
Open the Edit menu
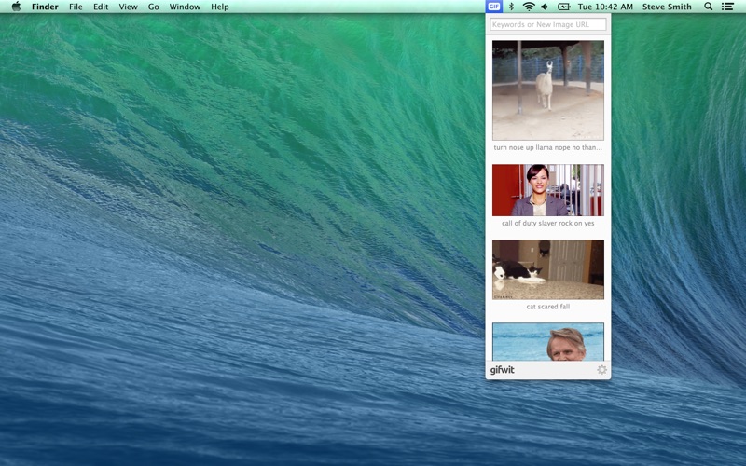pos(101,7)
